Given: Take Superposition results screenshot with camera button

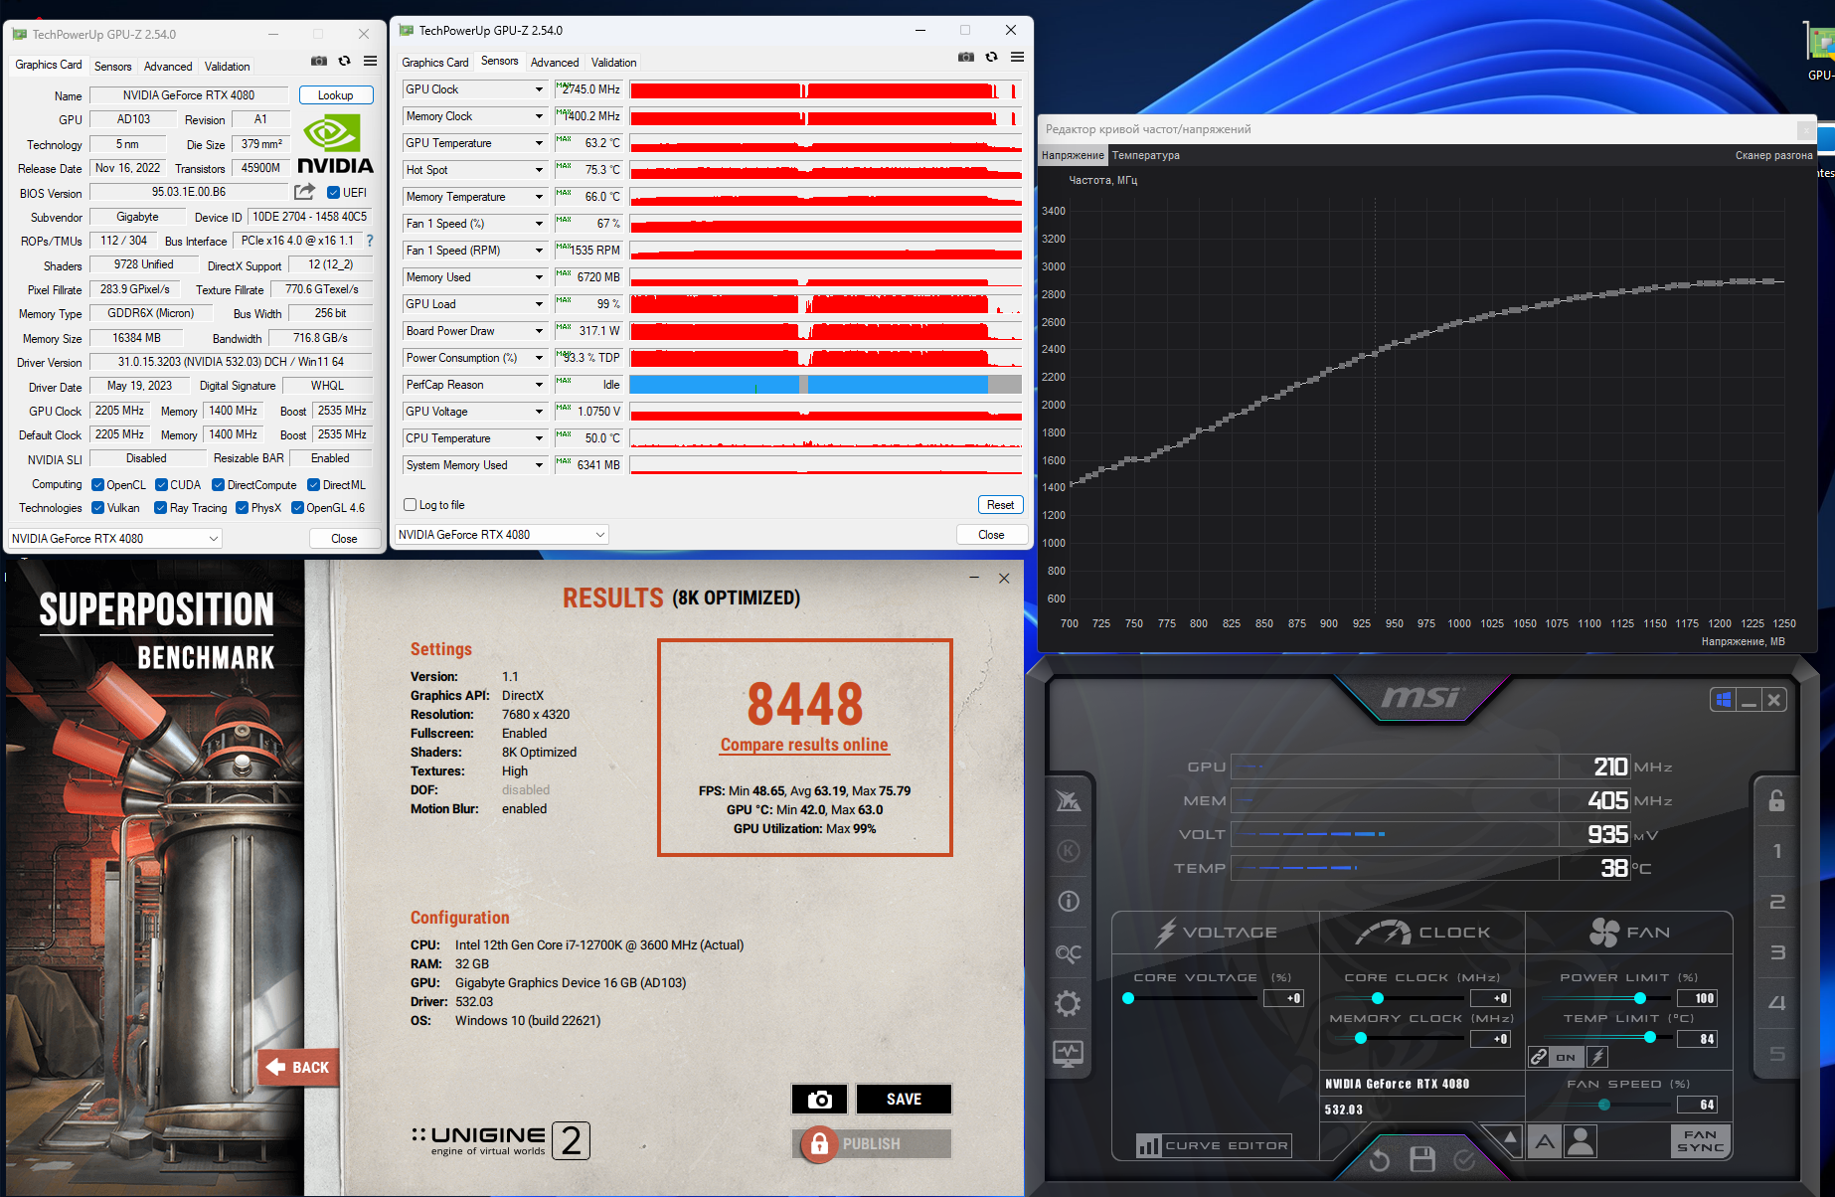Looking at the screenshot, I should [820, 1100].
